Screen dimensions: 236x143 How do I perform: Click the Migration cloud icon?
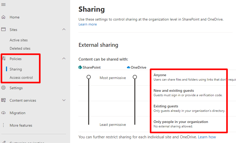[3, 113]
